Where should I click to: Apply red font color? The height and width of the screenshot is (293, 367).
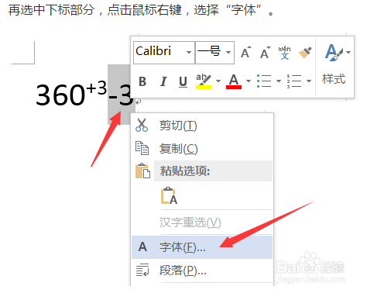click(x=234, y=81)
